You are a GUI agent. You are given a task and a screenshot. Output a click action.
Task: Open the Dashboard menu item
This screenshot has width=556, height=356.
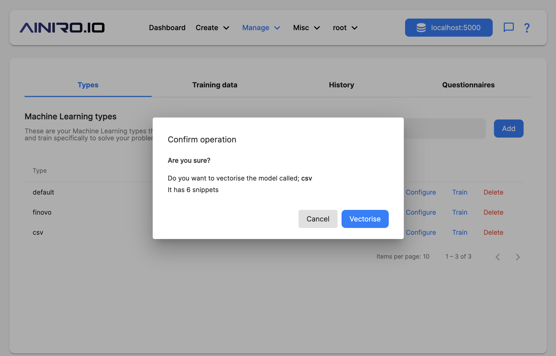click(167, 28)
